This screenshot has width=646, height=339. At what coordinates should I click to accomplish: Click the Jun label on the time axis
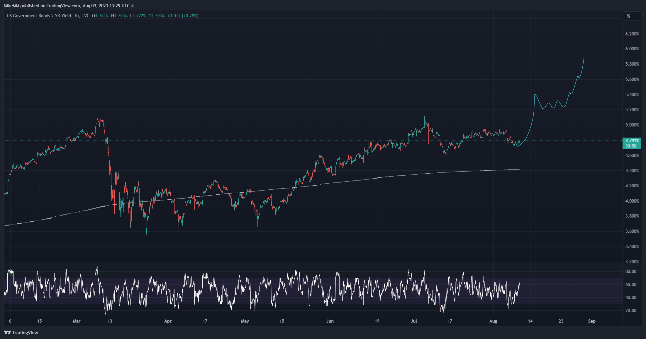coord(330,321)
